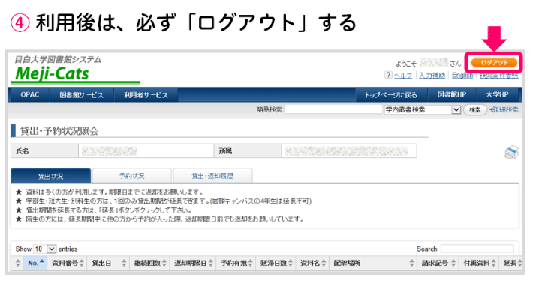Screen dimensions: 533x283
Task: Sort by 資料番号 column
Action: 67,263
